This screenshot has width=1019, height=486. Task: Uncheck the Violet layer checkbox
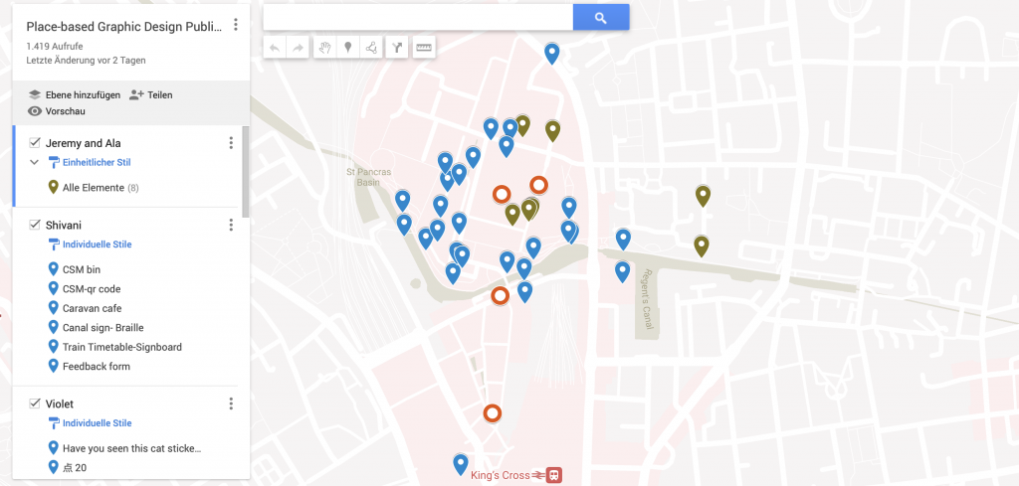click(x=35, y=404)
